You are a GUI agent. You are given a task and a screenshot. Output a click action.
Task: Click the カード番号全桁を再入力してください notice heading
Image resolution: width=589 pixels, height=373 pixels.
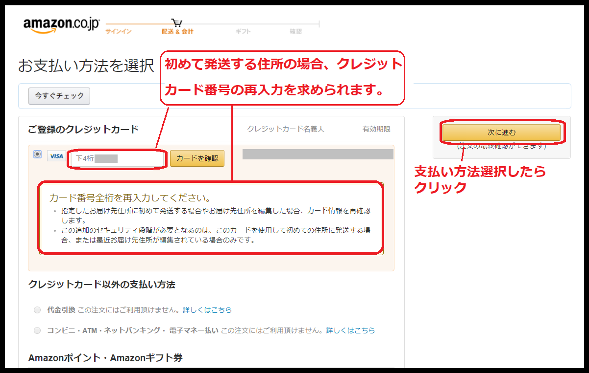tap(130, 198)
